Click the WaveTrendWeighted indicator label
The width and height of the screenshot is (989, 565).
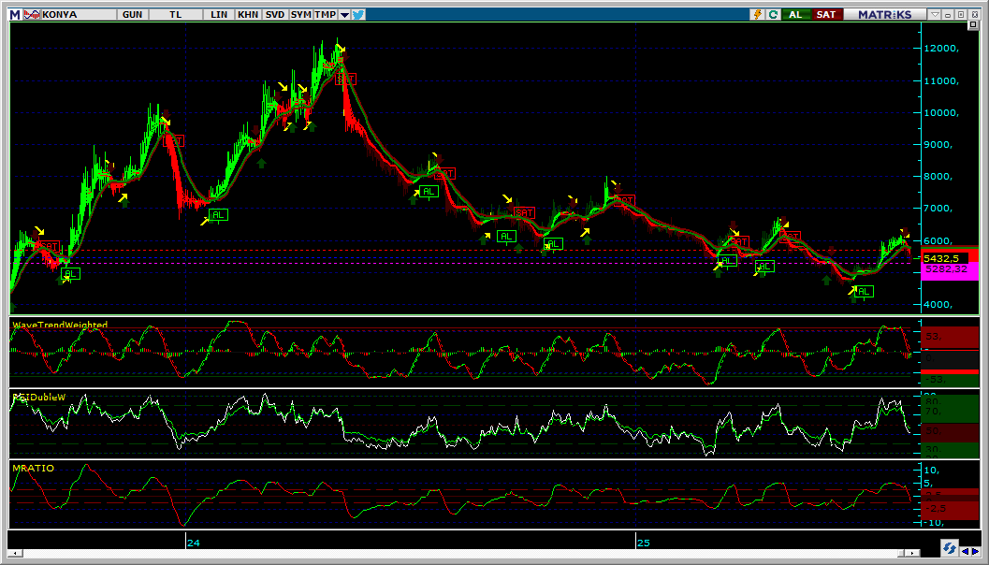[60, 325]
